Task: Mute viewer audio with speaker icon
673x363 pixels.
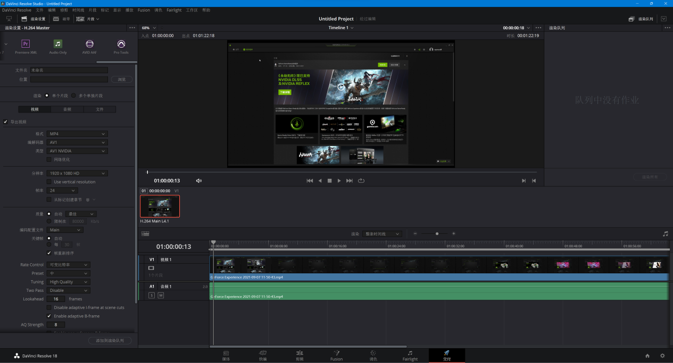Action: [199, 180]
